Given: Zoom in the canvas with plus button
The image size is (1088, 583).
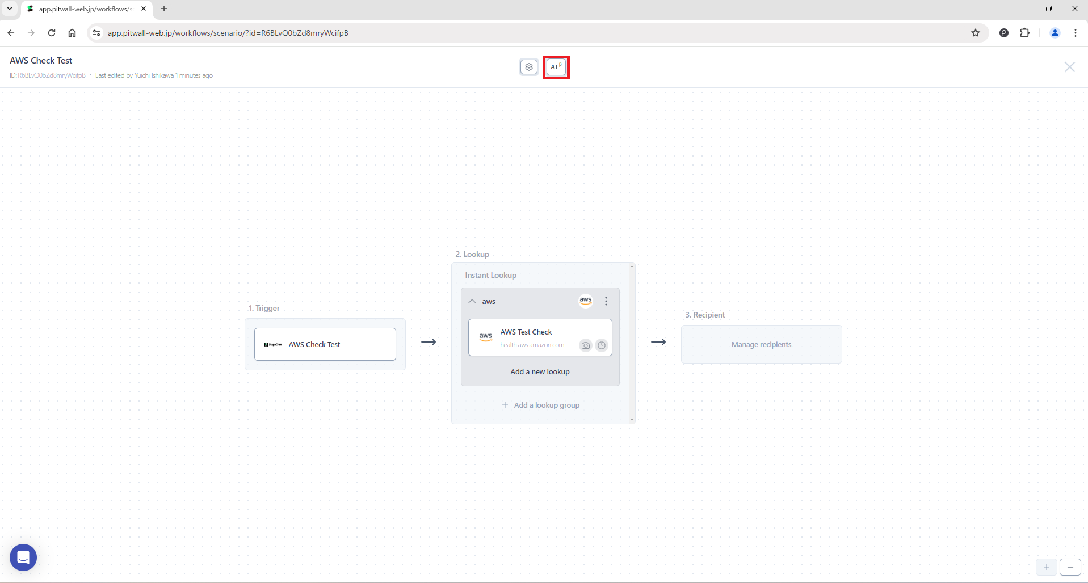Looking at the screenshot, I should (x=1046, y=567).
